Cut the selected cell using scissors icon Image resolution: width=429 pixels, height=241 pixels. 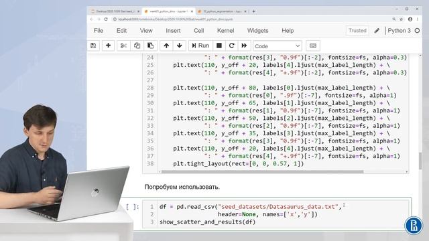[123, 46]
